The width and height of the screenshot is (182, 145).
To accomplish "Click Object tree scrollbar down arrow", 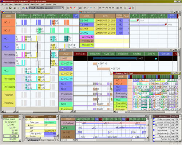I will pos(20,140).
